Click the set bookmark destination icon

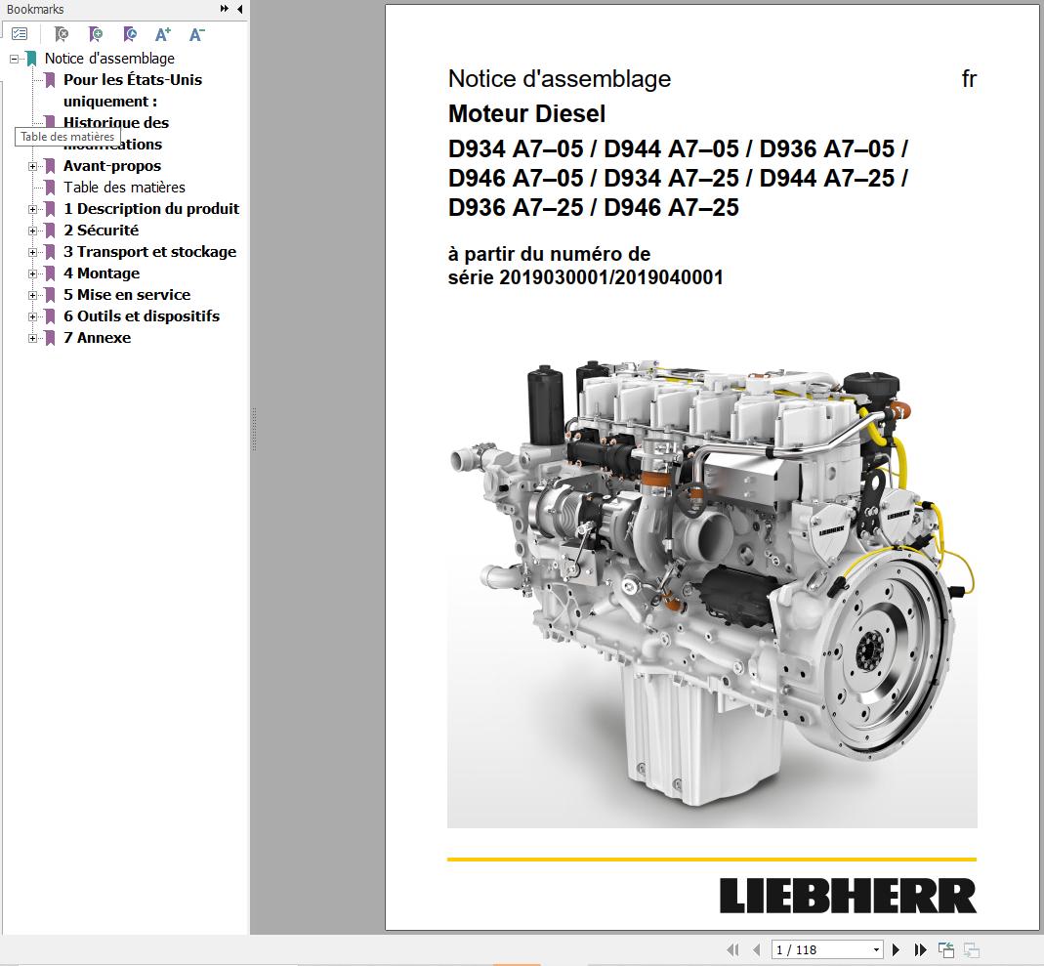click(130, 33)
